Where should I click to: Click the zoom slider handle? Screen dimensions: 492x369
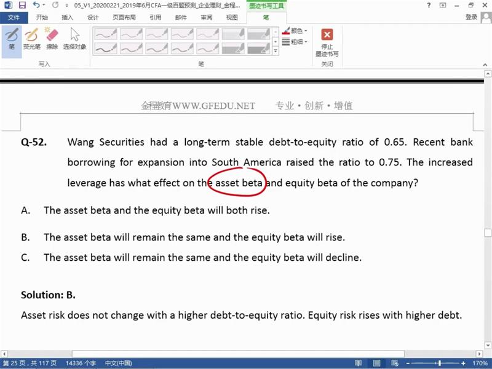[440, 363]
